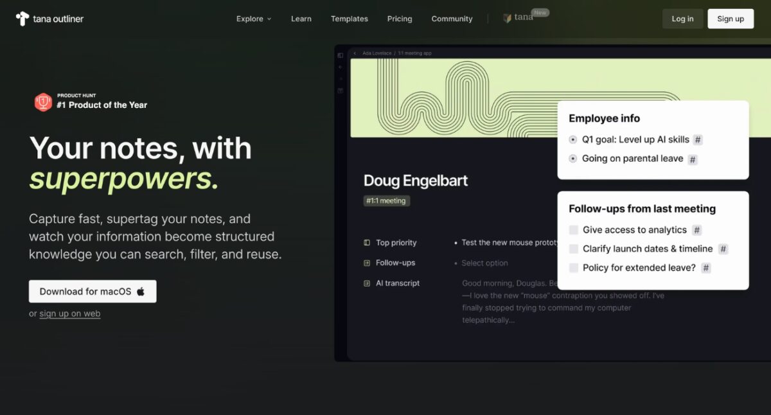Open the new Tana product link
The width and height of the screenshot is (771, 415).
(x=524, y=17)
